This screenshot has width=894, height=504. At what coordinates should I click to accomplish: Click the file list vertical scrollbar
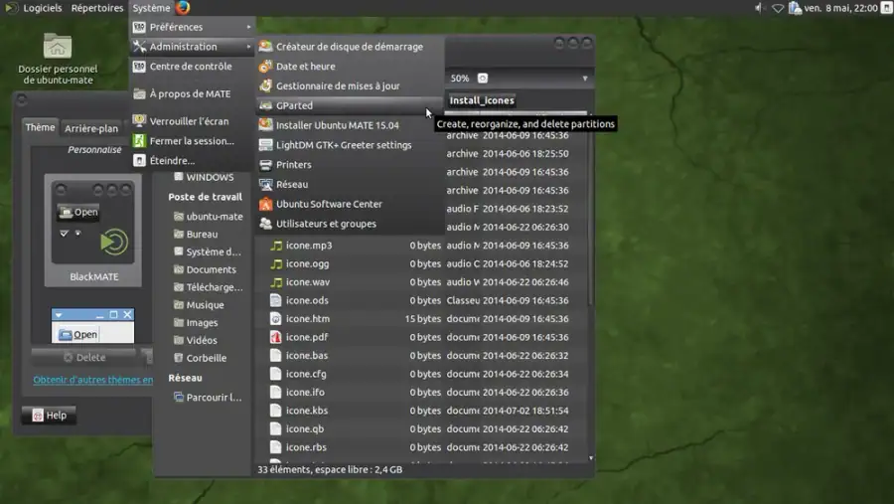pos(591,211)
